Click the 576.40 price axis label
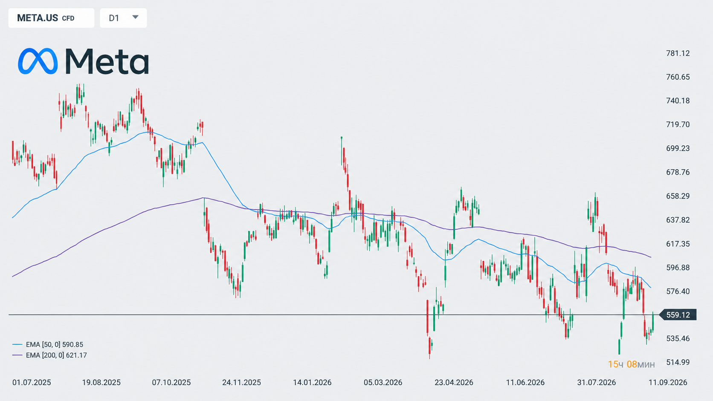 tap(678, 291)
